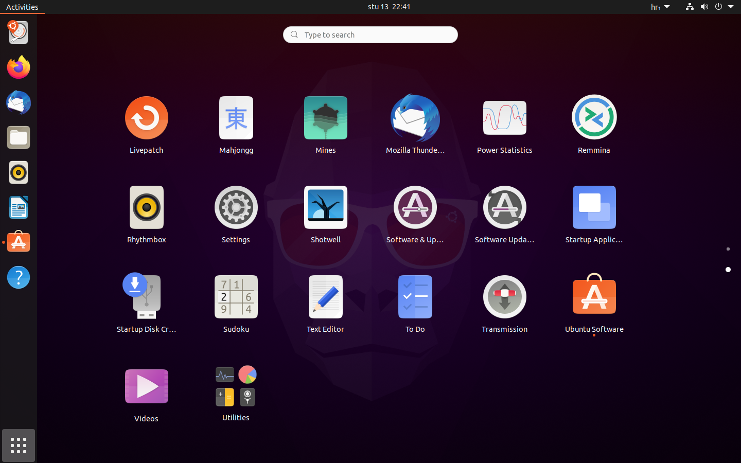Screen dimensions: 741x463
Task: Open Rhythmbox from the dock
Action: 19,172
